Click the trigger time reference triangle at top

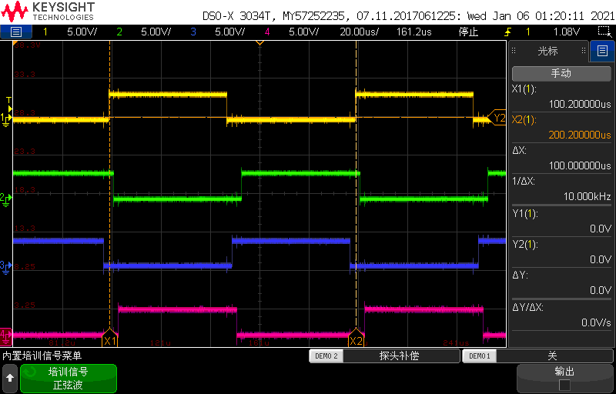[259, 43]
